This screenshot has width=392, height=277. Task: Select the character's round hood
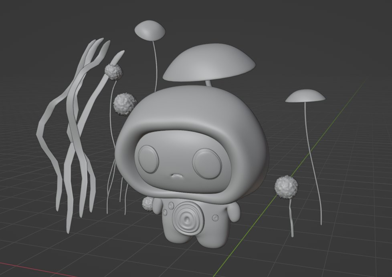[x=191, y=145]
